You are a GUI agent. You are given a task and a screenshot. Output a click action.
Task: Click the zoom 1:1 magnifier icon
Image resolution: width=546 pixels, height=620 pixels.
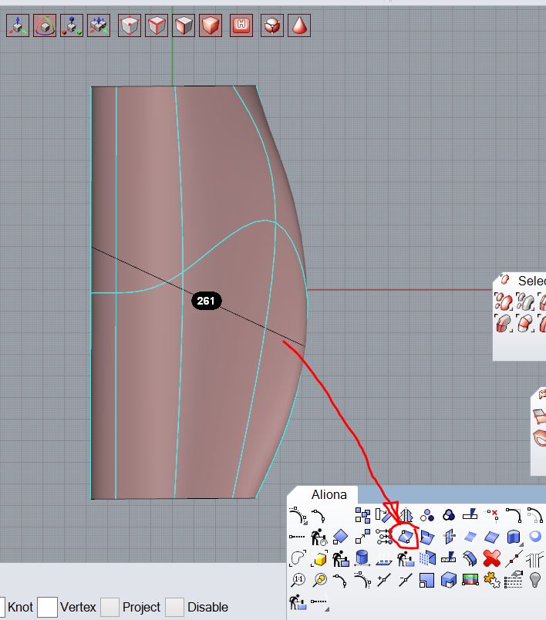(298, 580)
